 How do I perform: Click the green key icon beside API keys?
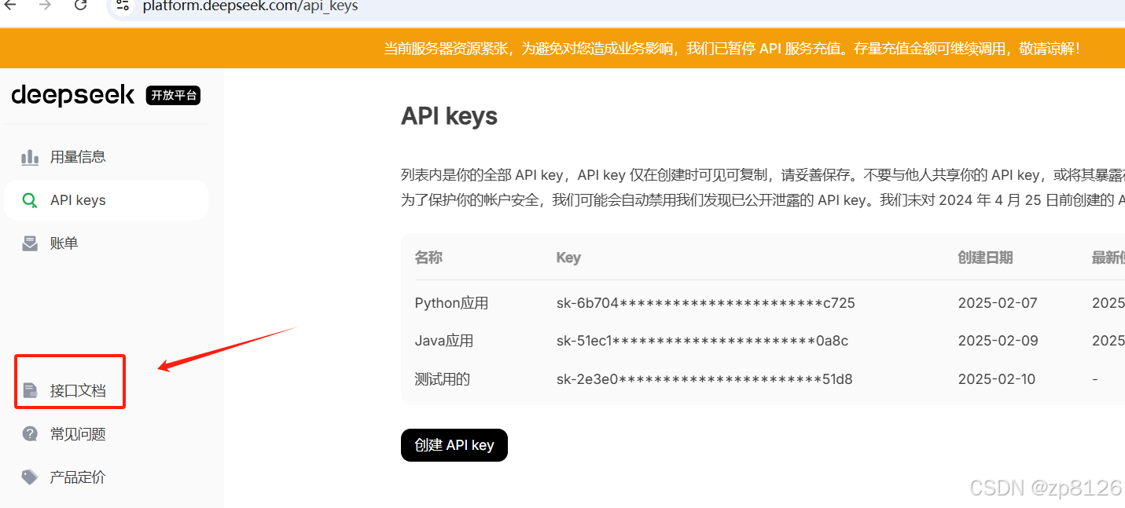pos(30,200)
